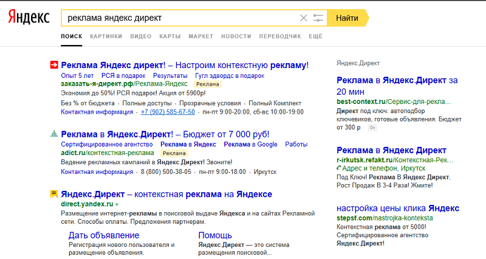Click 'Под Ключ! Реклама В Яндекс Директ' text
The image size is (486, 259).
point(394,178)
